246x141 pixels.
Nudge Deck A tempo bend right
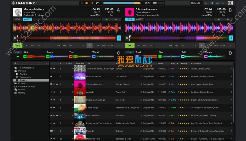pyautogui.click(x=116, y=19)
